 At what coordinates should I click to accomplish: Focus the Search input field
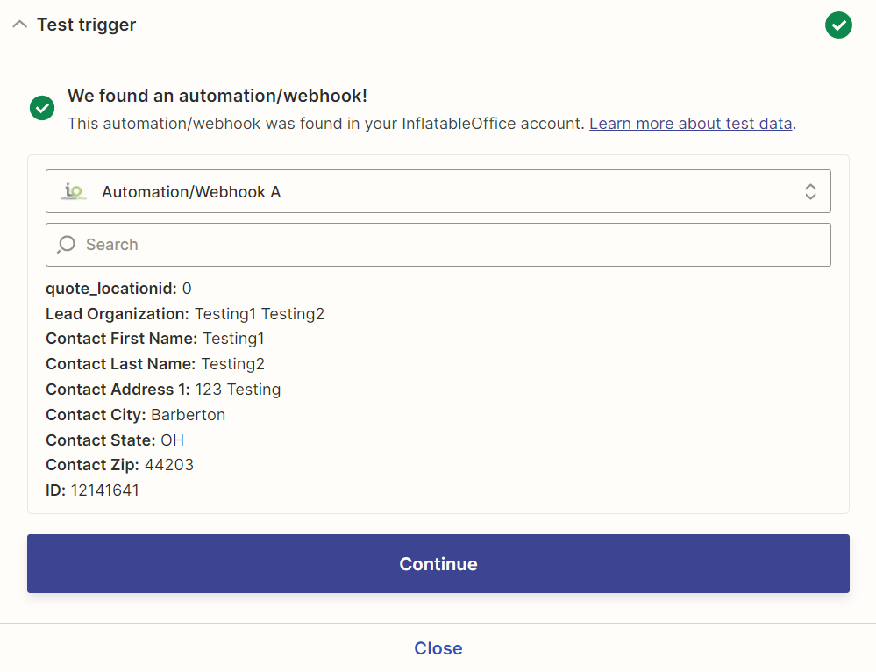438,245
